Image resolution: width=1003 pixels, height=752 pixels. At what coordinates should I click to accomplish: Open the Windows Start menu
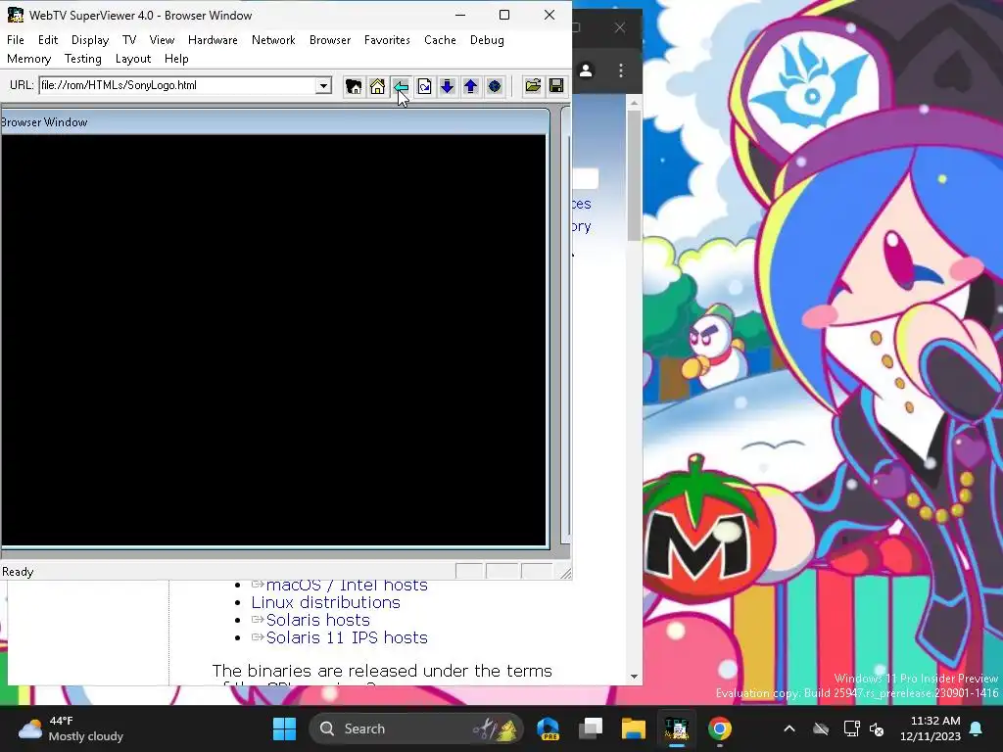pyautogui.click(x=285, y=728)
